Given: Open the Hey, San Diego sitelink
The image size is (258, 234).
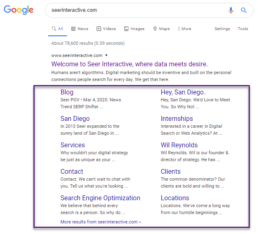Looking at the screenshot, I should tap(183, 92).
